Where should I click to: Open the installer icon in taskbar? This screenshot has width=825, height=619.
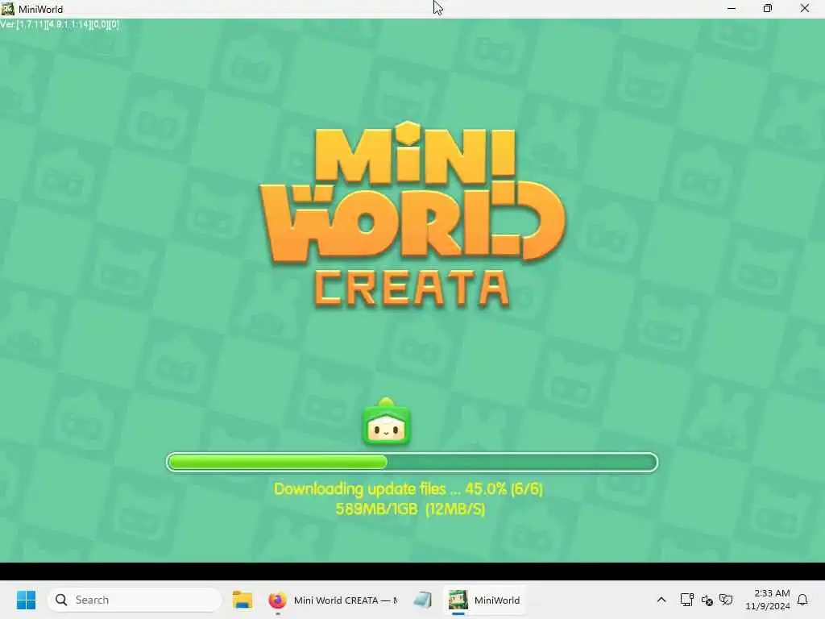[x=422, y=600]
